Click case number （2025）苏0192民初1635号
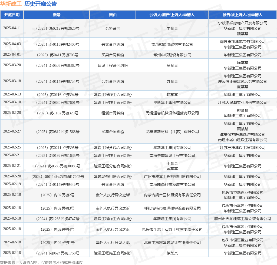The image size is (277, 265). (x=57, y=155)
